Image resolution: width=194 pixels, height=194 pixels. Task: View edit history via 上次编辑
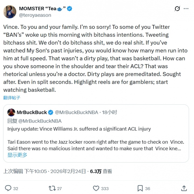pyautogui.click(x=13, y=171)
